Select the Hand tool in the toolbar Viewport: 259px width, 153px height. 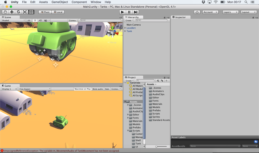[x=5, y=12]
